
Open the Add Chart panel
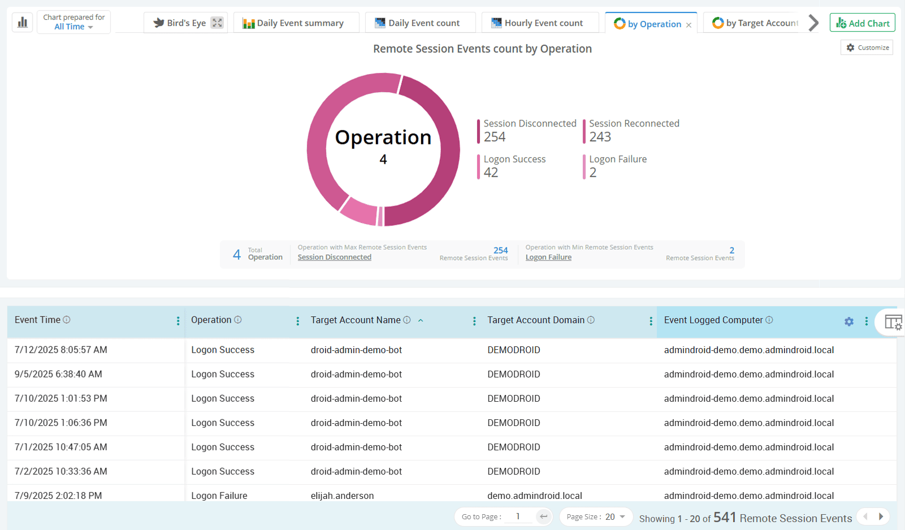862,22
